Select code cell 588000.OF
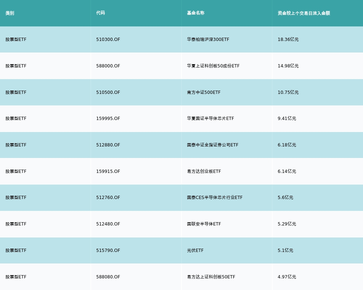The width and height of the screenshot is (363, 290). tap(108, 66)
